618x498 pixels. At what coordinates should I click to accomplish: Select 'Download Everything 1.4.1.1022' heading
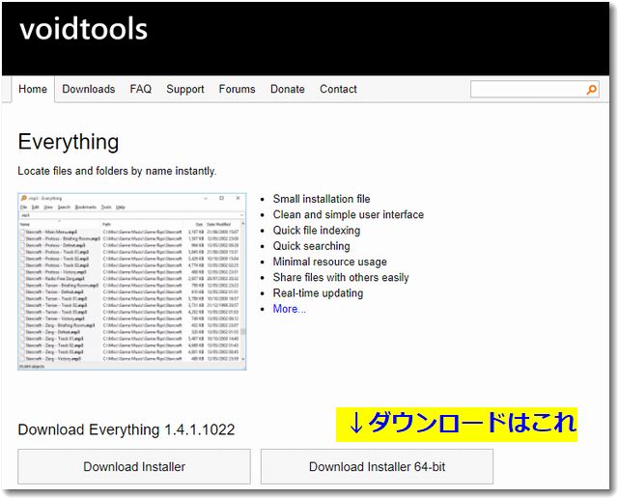click(x=126, y=429)
